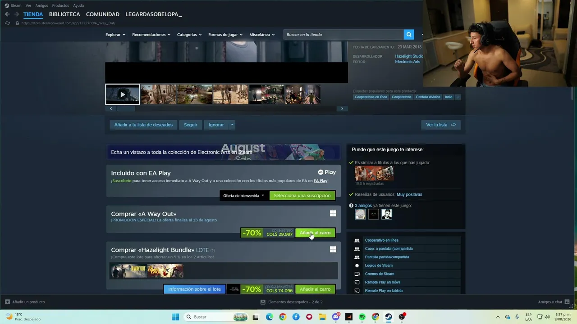Add Hazelight Bundle to the cart
Viewport: 577px width, 324px height.
(x=315, y=289)
